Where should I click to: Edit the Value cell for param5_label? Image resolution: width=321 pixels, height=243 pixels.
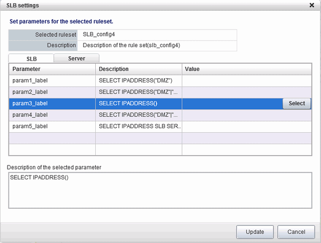[x=247, y=126]
